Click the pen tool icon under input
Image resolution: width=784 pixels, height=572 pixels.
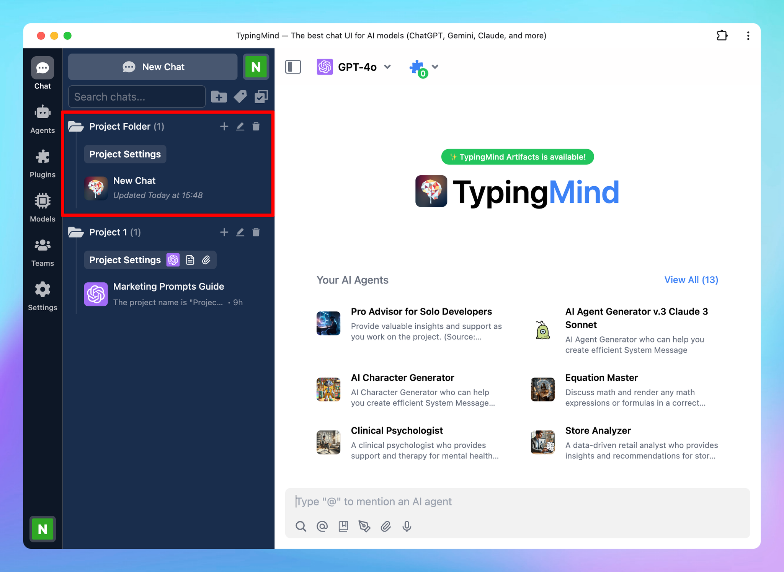click(364, 526)
